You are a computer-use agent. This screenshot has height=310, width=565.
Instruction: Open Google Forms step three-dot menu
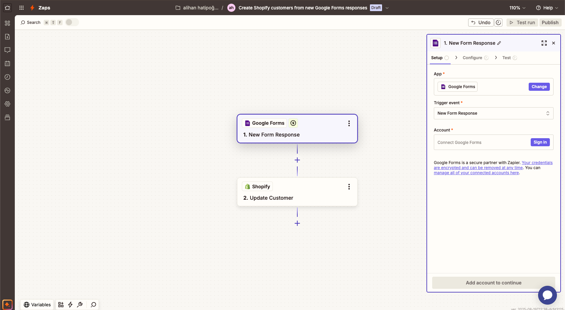point(349,123)
